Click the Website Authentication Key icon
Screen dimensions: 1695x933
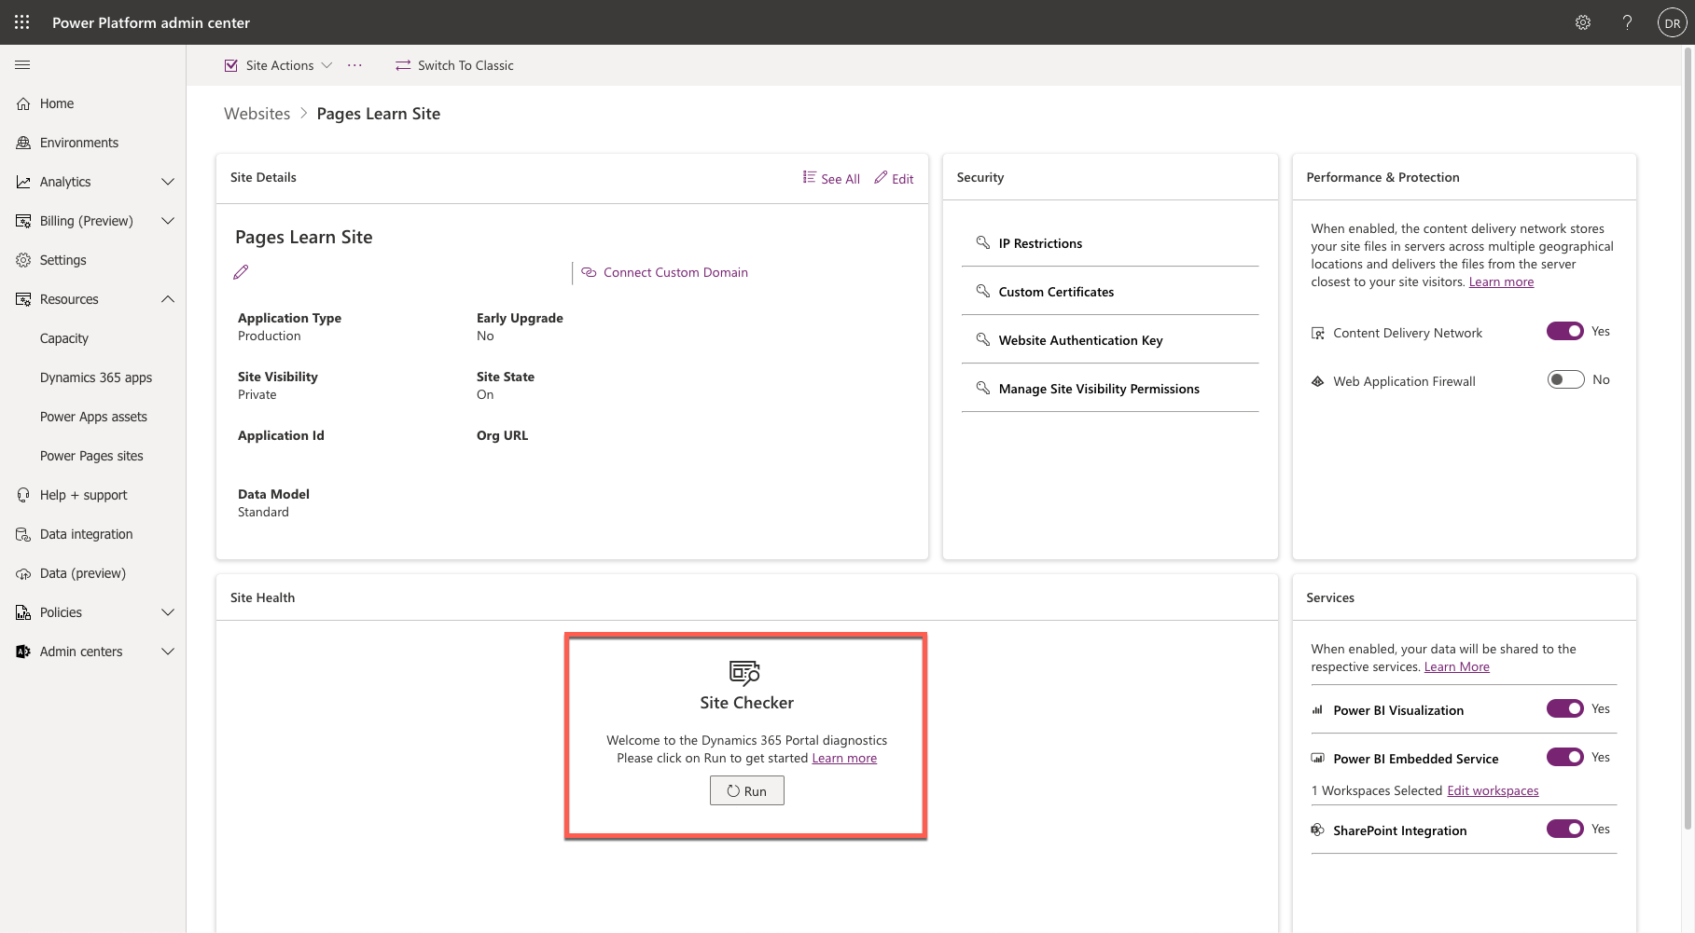982,339
